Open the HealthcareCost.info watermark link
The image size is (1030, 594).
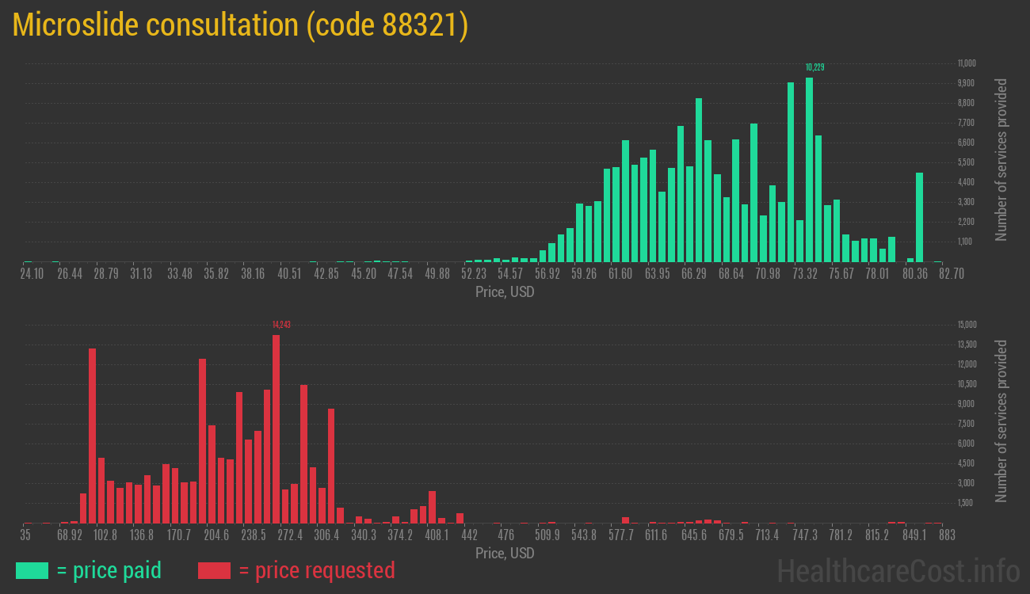point(898,570)
